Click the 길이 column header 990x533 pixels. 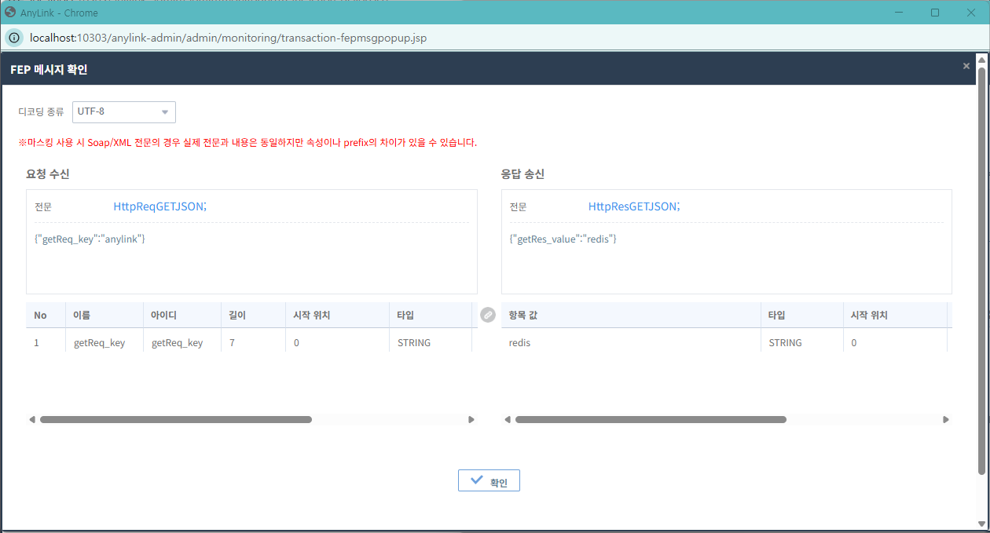[237, 316]
